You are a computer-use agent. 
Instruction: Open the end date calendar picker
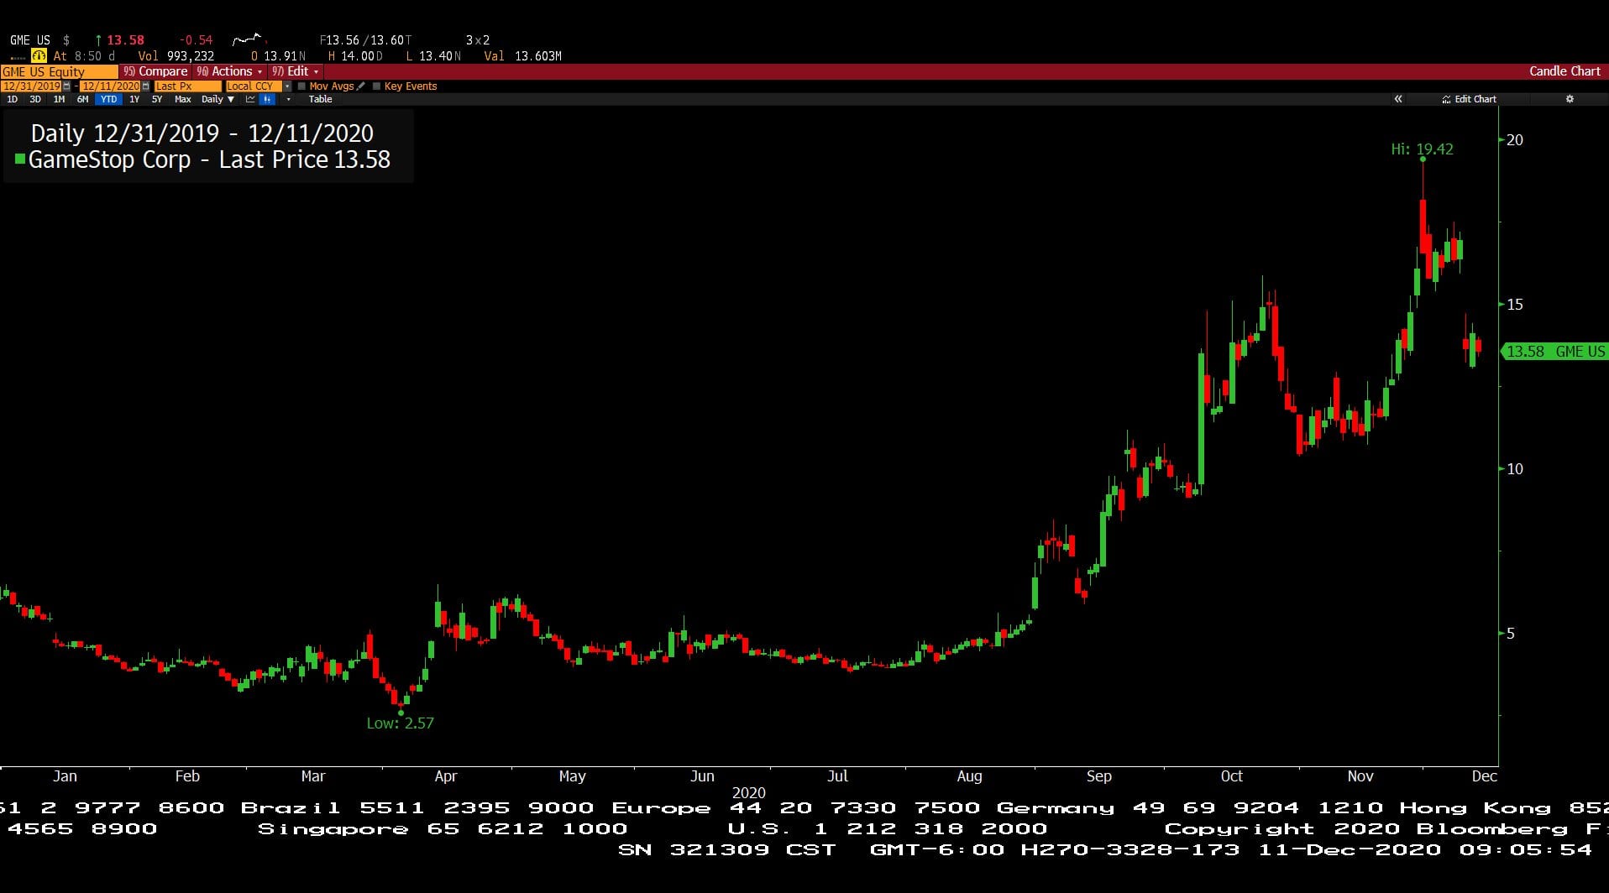pos(145,86)
